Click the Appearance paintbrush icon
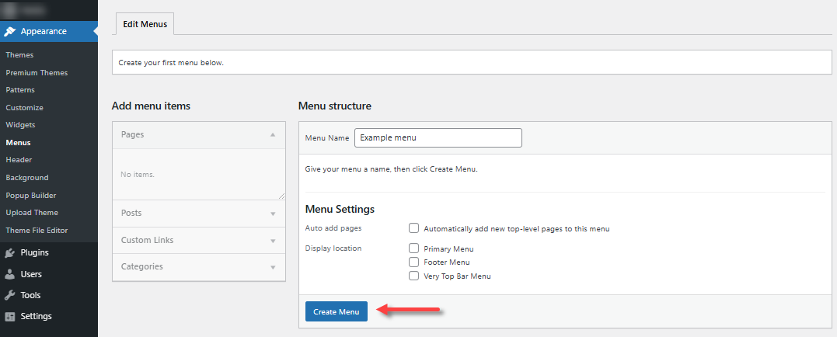The height and width of the screenshot is (337, 837). (10, 32)
